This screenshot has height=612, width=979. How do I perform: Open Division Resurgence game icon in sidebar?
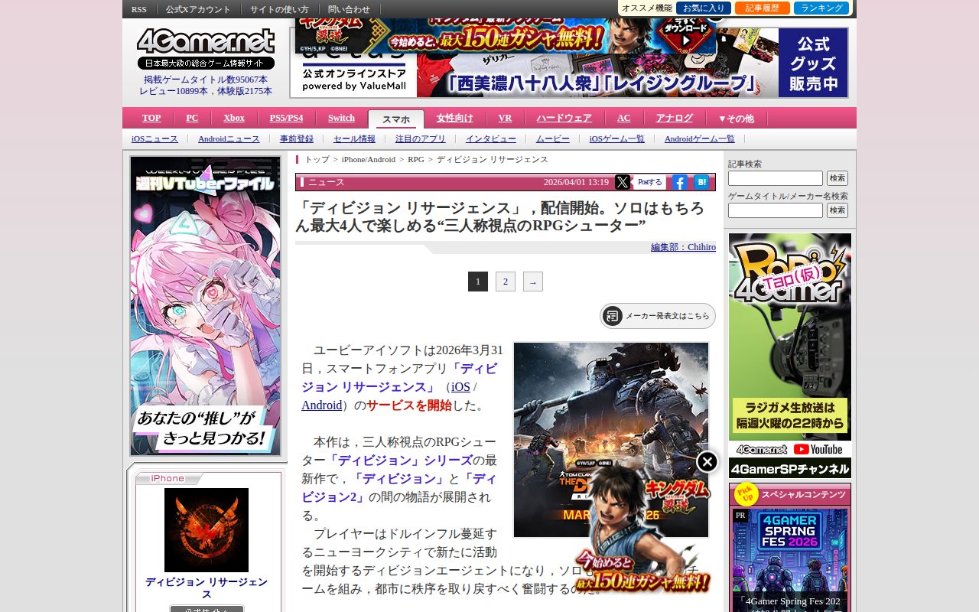pos(207,530)
